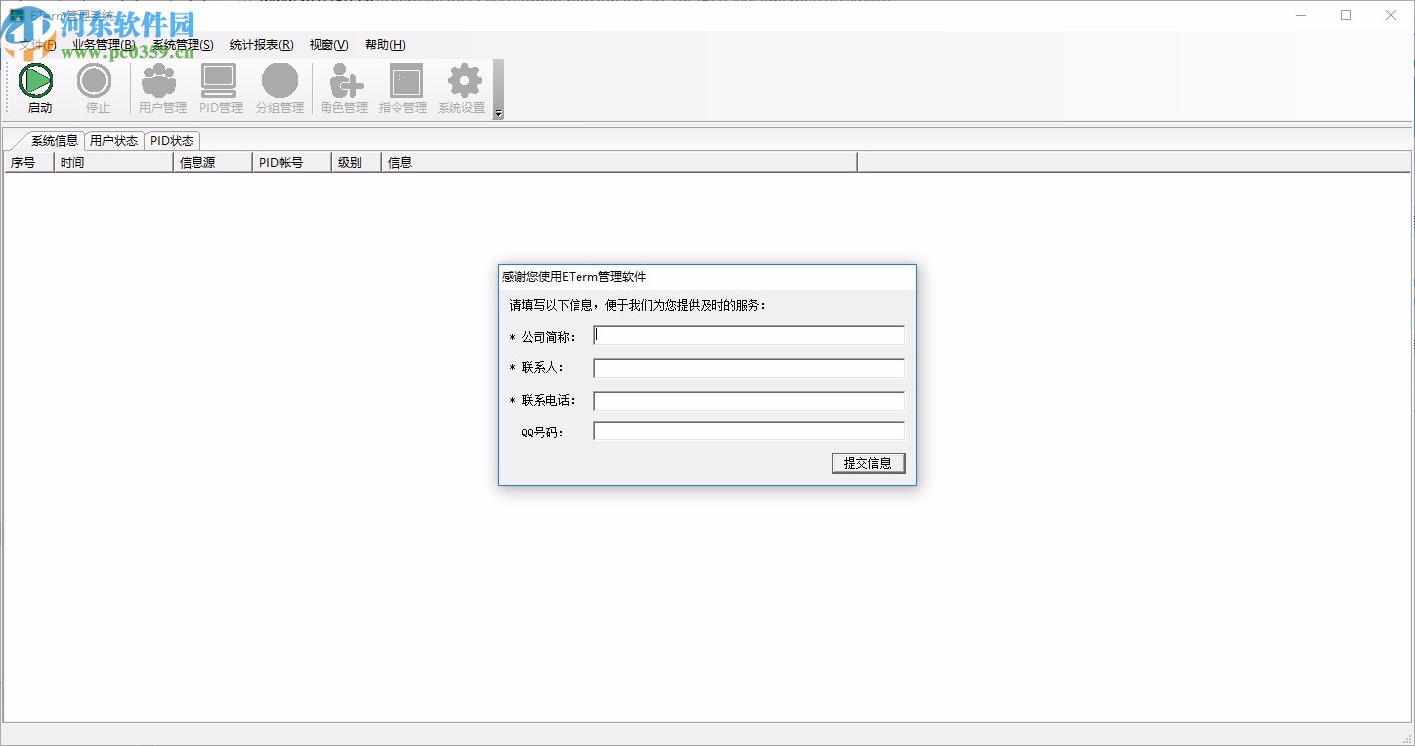Select the 分组管理 (Group Management) icon
Viewport: 1415px width, 746px height.
coord(280,87)
